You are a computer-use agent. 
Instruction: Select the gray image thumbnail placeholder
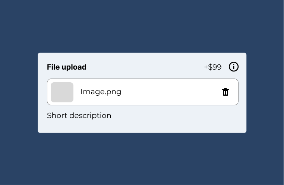point(62,92)
